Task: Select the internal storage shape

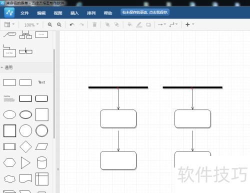Action: (x=42, y=179)
